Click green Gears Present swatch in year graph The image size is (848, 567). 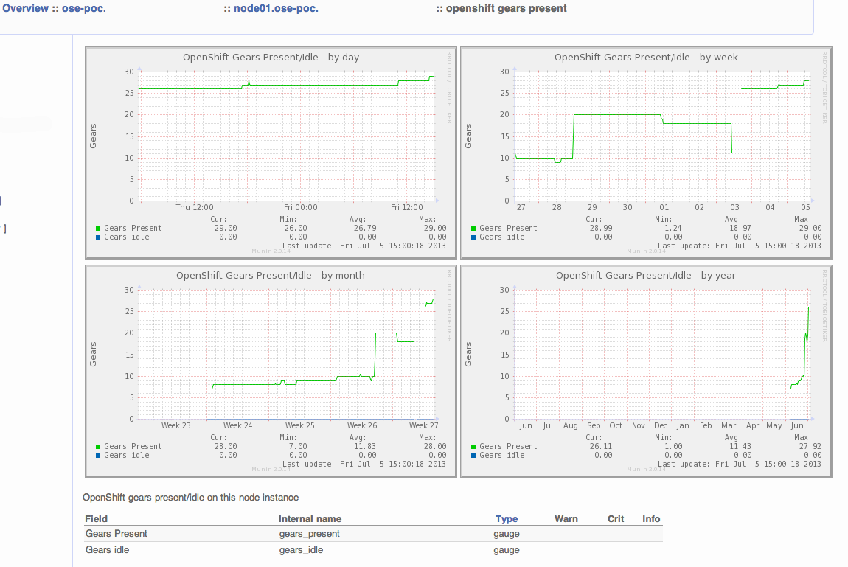click(x=473, y=447)
